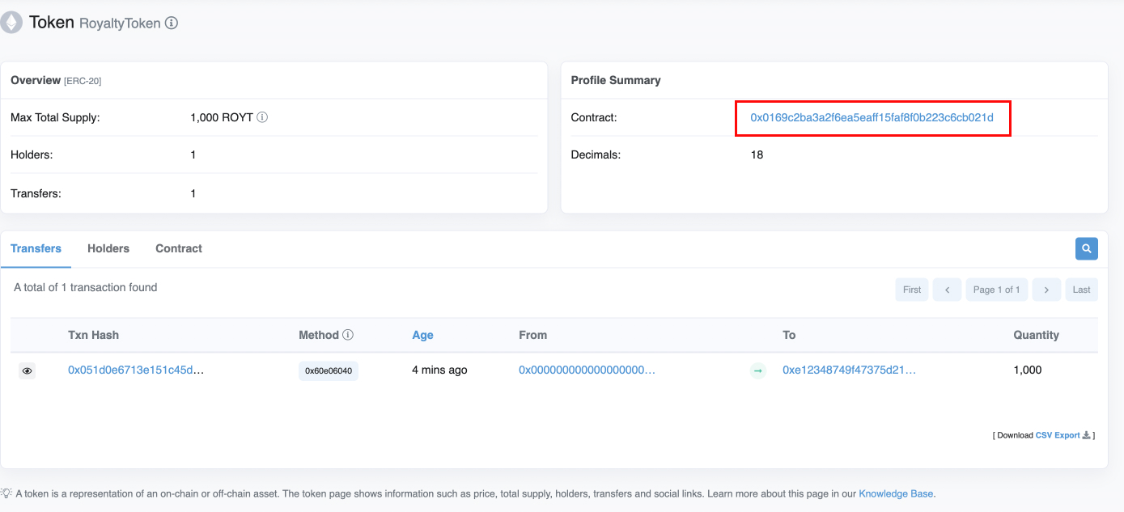The height and width of the screenshot is (512, 1124).
Task: Click the blue search magnifier button
Action: coord(1086,248)
